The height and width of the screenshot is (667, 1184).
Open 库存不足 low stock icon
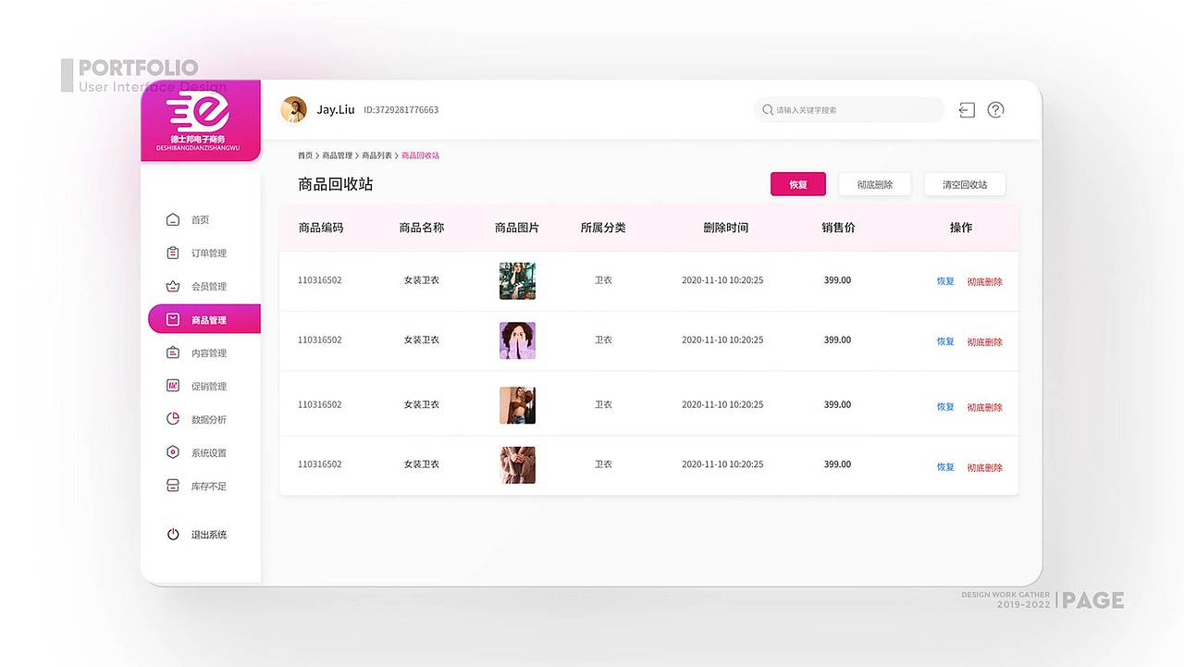pos(172,486)
